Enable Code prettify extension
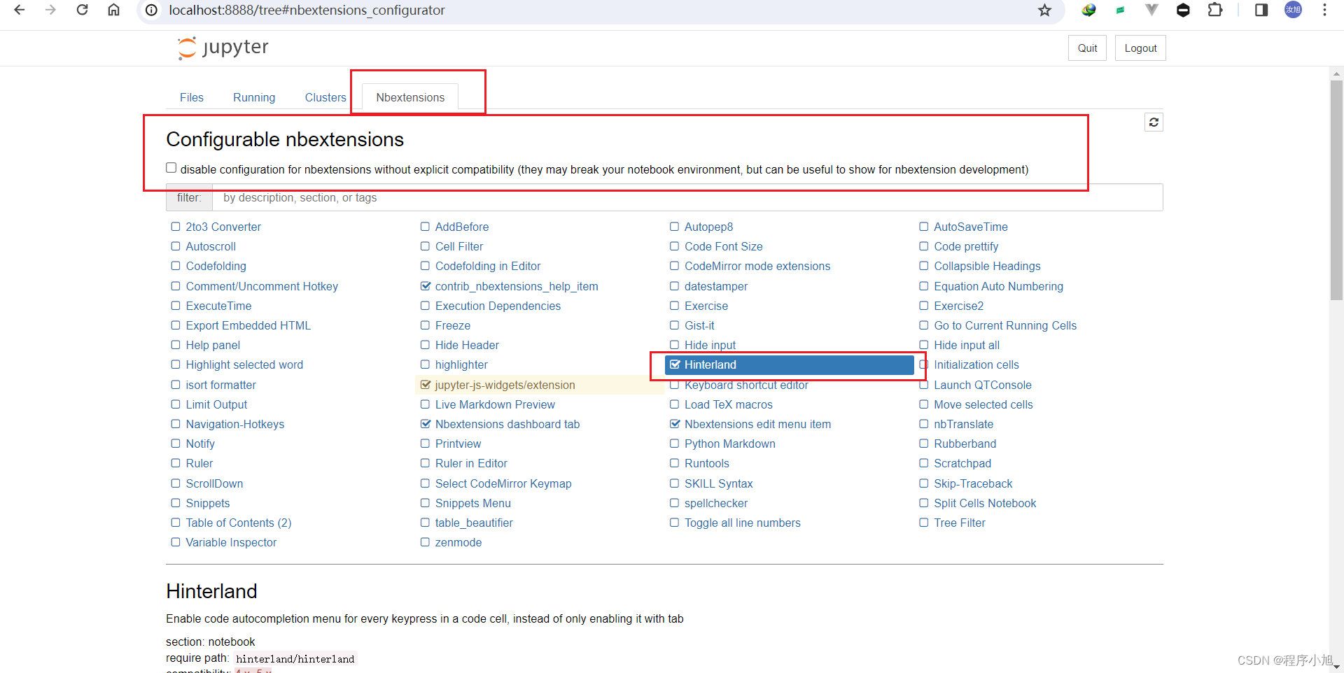Screen dimensions: 1344x673 pos(924,246)
